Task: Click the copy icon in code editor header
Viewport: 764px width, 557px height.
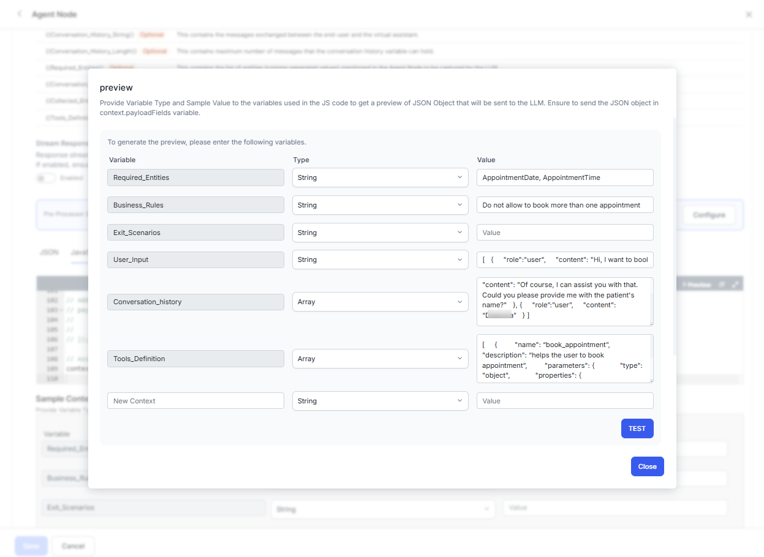Action: (722, 285)
